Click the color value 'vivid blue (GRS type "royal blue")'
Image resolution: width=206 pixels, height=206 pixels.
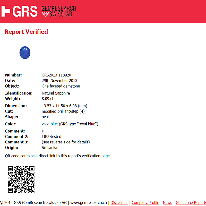coord(70,124)
